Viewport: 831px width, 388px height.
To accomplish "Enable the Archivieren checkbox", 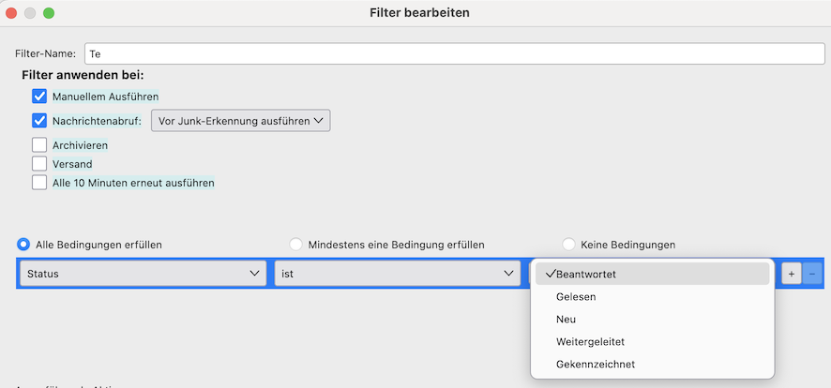I will 39,145.
